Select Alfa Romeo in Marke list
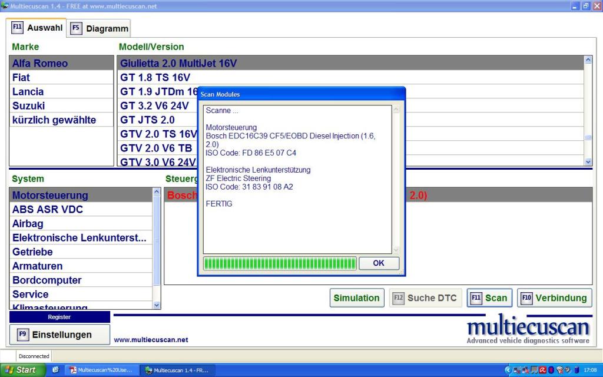This screenshot has height=377, width=603. (x=61, y=63)
